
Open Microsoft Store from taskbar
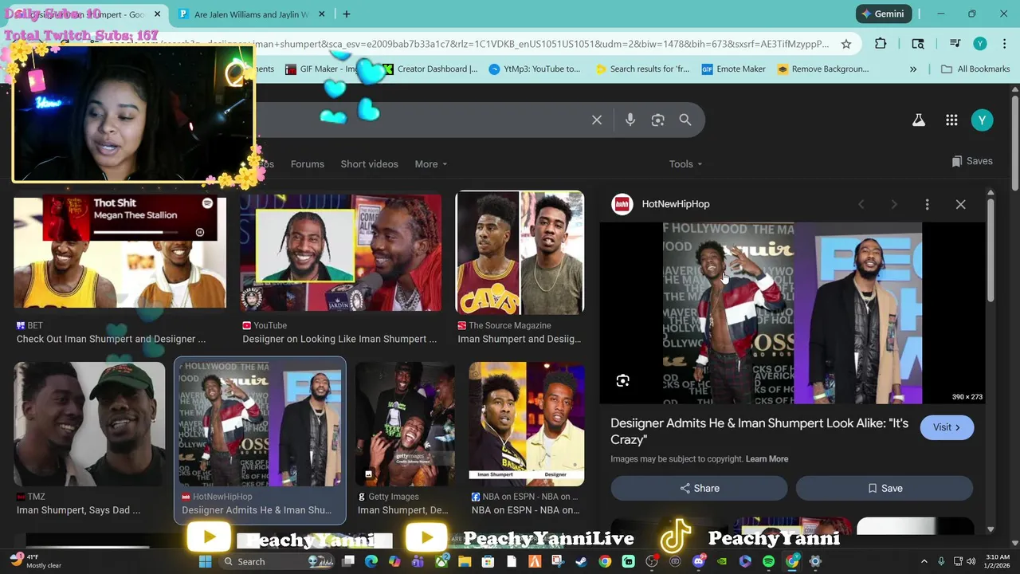point(488,561)
